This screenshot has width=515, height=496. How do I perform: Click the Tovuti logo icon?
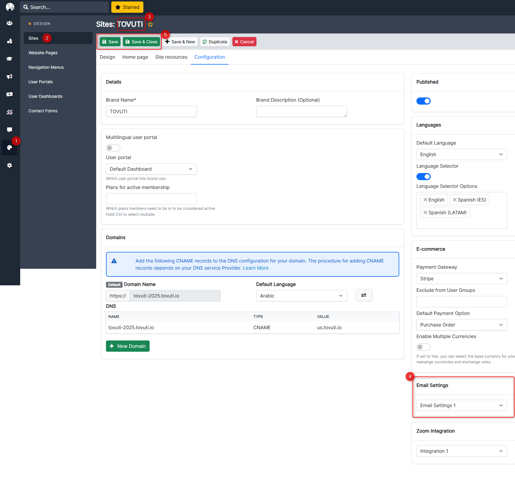(x=10, y=7)
